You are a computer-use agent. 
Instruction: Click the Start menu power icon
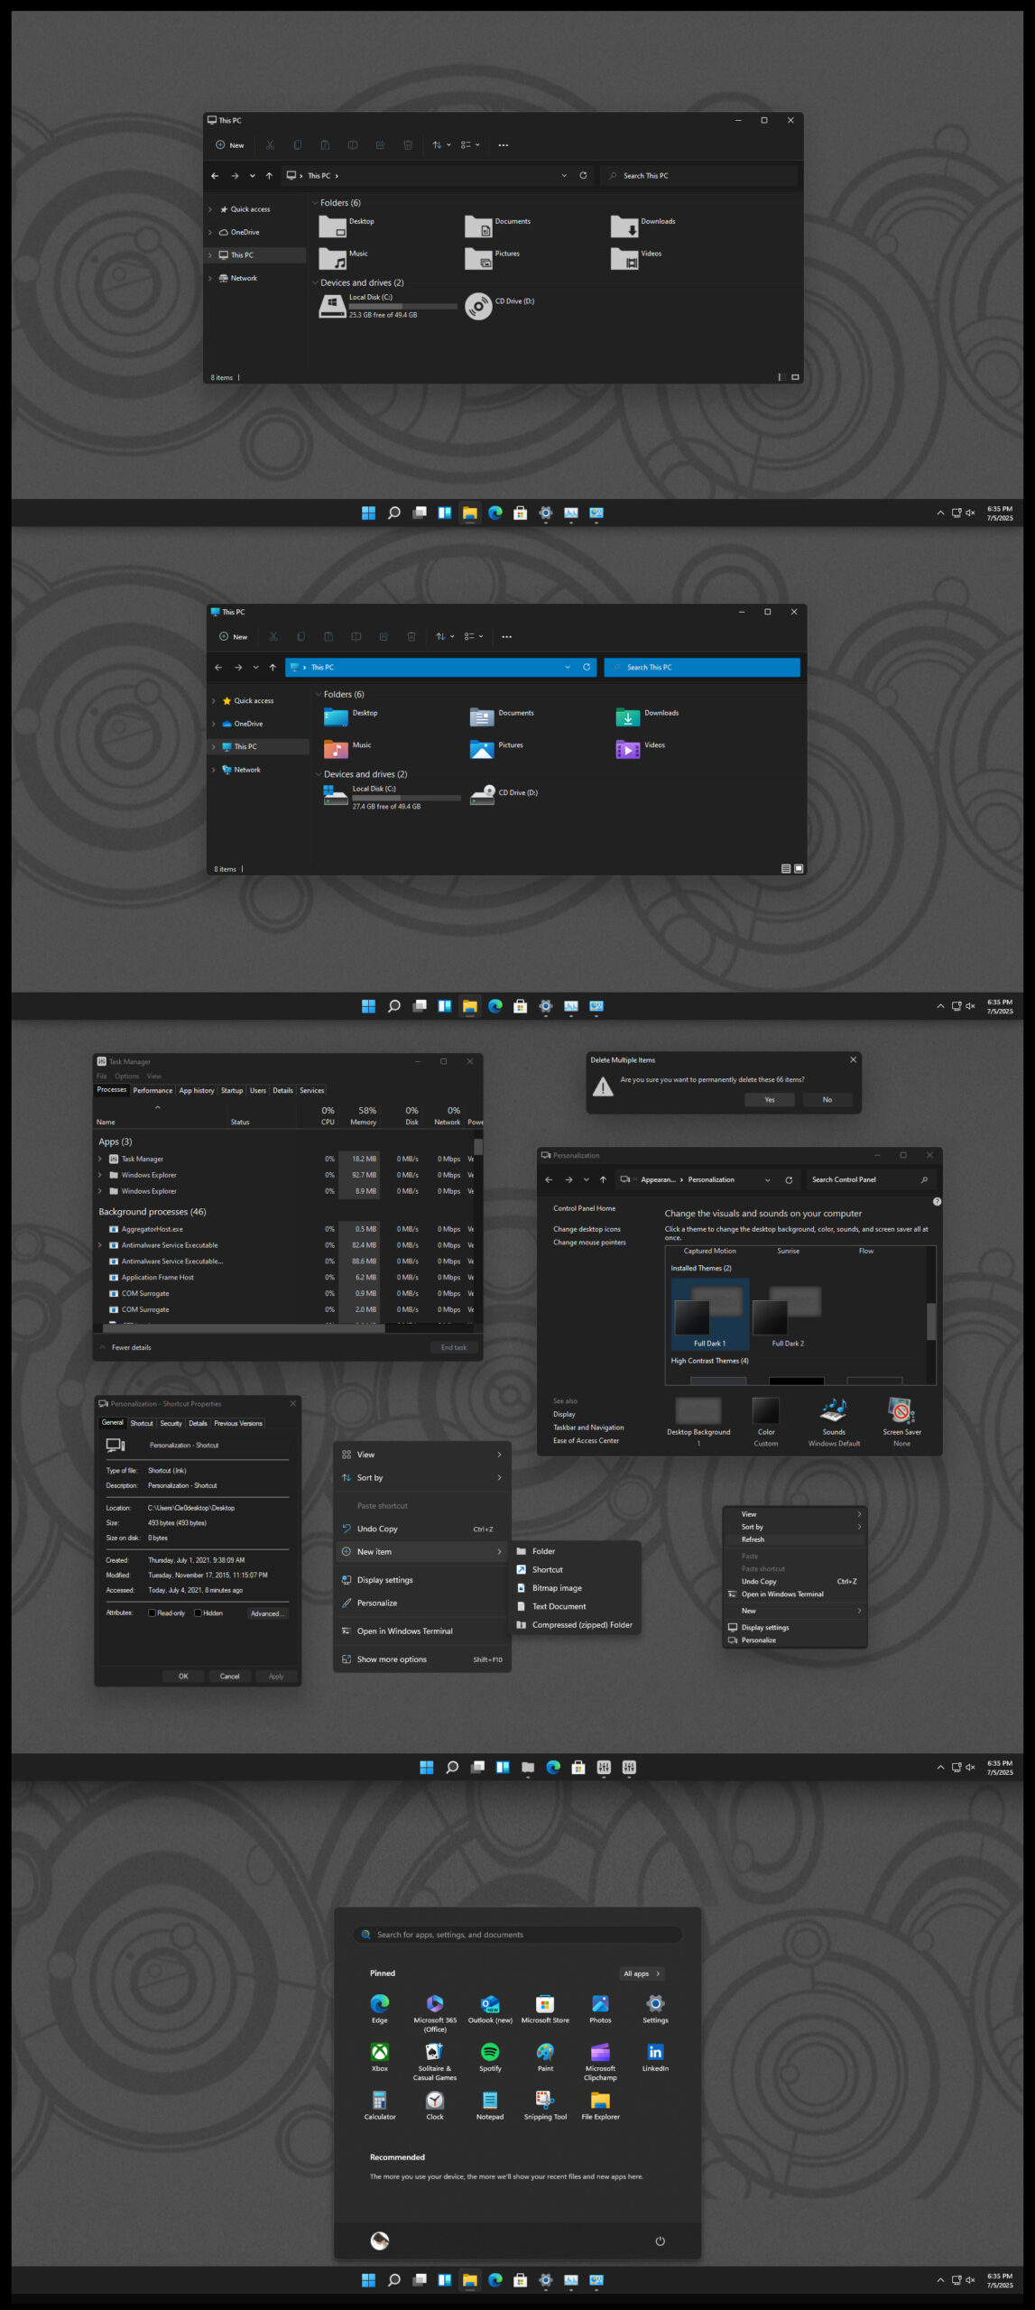coord(660,2241)
